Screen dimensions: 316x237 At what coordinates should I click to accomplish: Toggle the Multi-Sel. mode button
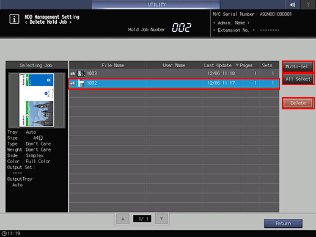(298, 67)
